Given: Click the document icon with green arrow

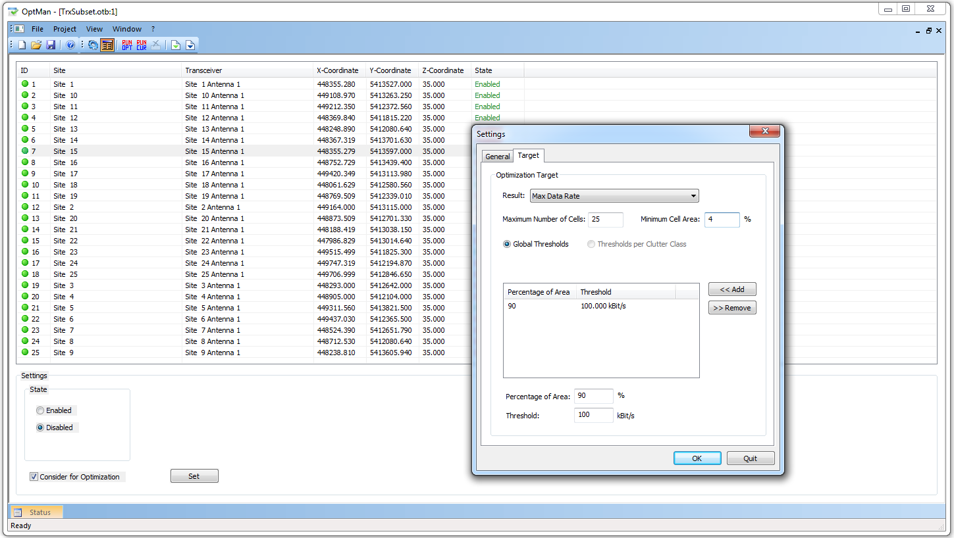Looking at the screenshot, I should tap(175, 45).
